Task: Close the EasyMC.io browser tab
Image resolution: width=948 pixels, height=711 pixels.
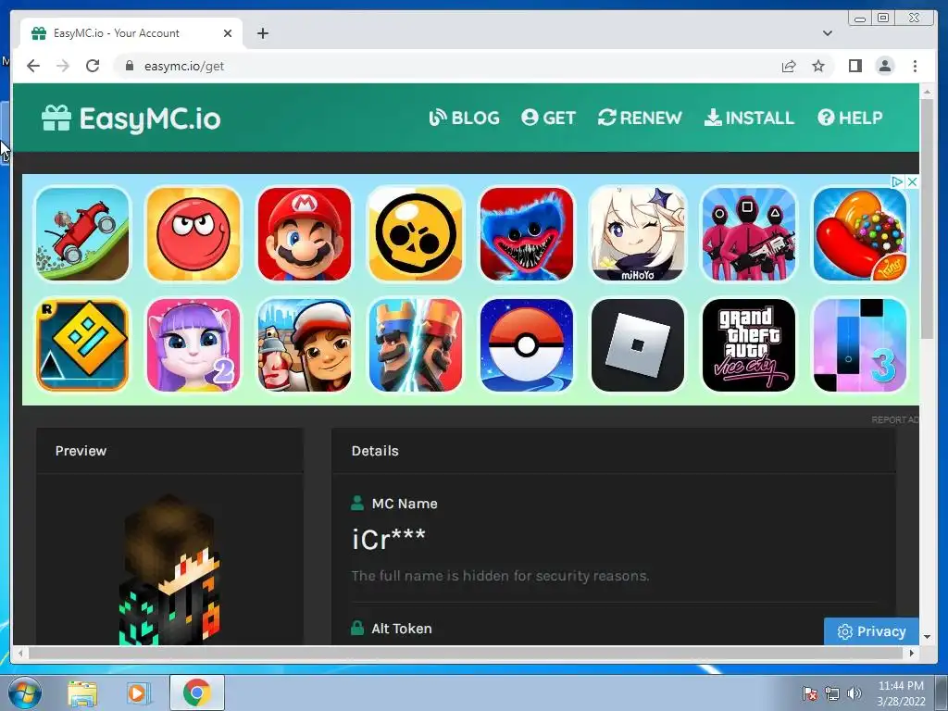Action: tap(228, 33)
